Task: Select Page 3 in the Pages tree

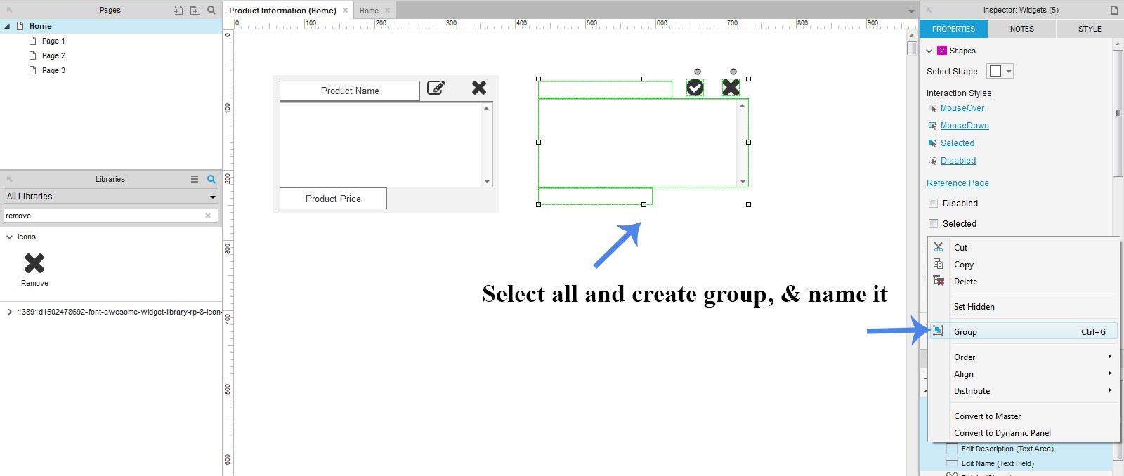Action: (53, 70)
